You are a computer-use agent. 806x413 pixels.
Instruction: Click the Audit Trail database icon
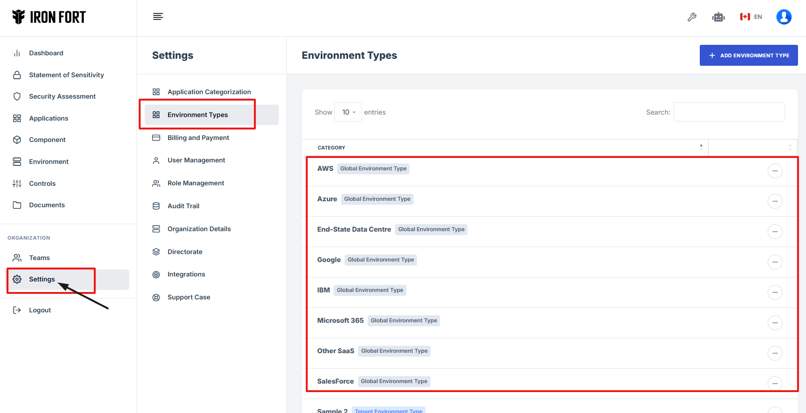(156, 206)
